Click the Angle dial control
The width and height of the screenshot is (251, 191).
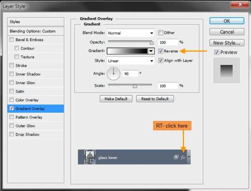point(113,74)
